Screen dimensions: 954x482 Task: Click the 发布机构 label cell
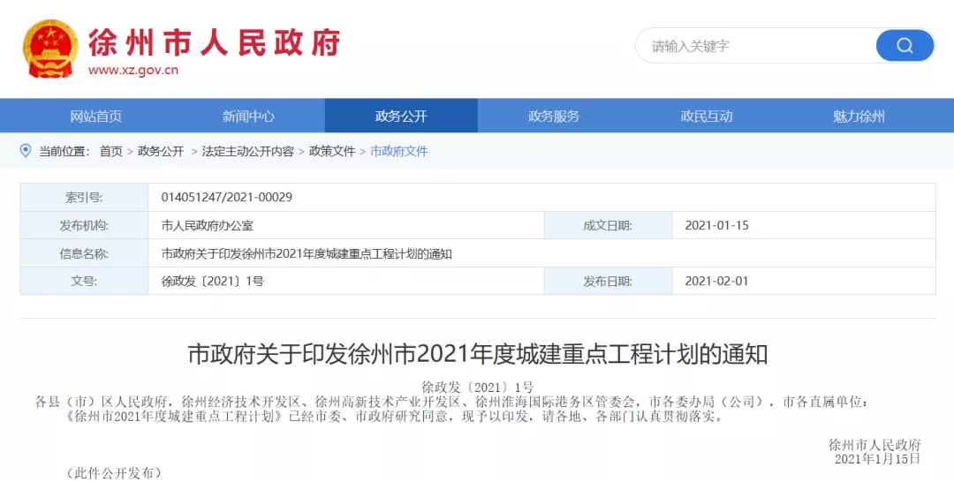click(x=84, y=225)
